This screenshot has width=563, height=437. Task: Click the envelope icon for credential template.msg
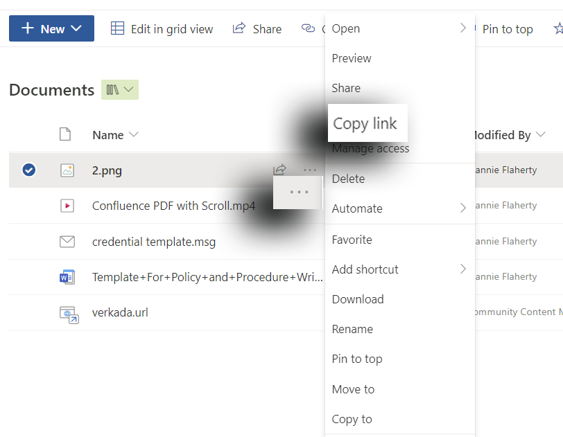(x=67, y=242)
